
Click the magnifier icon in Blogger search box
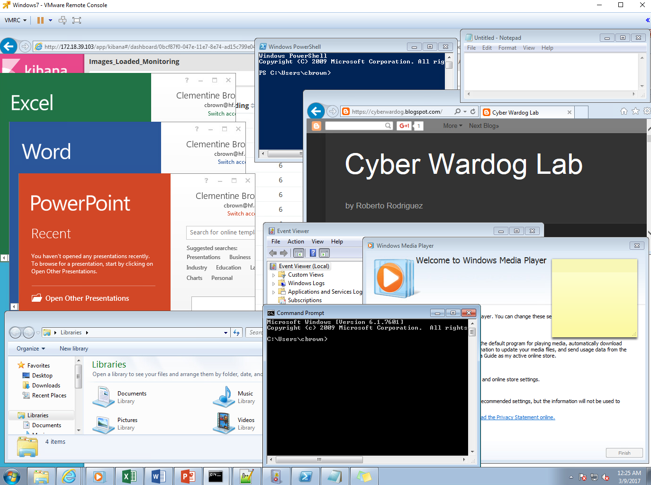click(x=388, y=126)
